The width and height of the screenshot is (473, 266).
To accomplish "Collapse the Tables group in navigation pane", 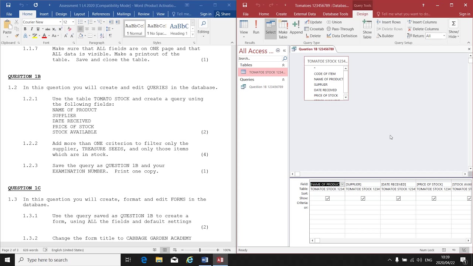I will point(283,65).
